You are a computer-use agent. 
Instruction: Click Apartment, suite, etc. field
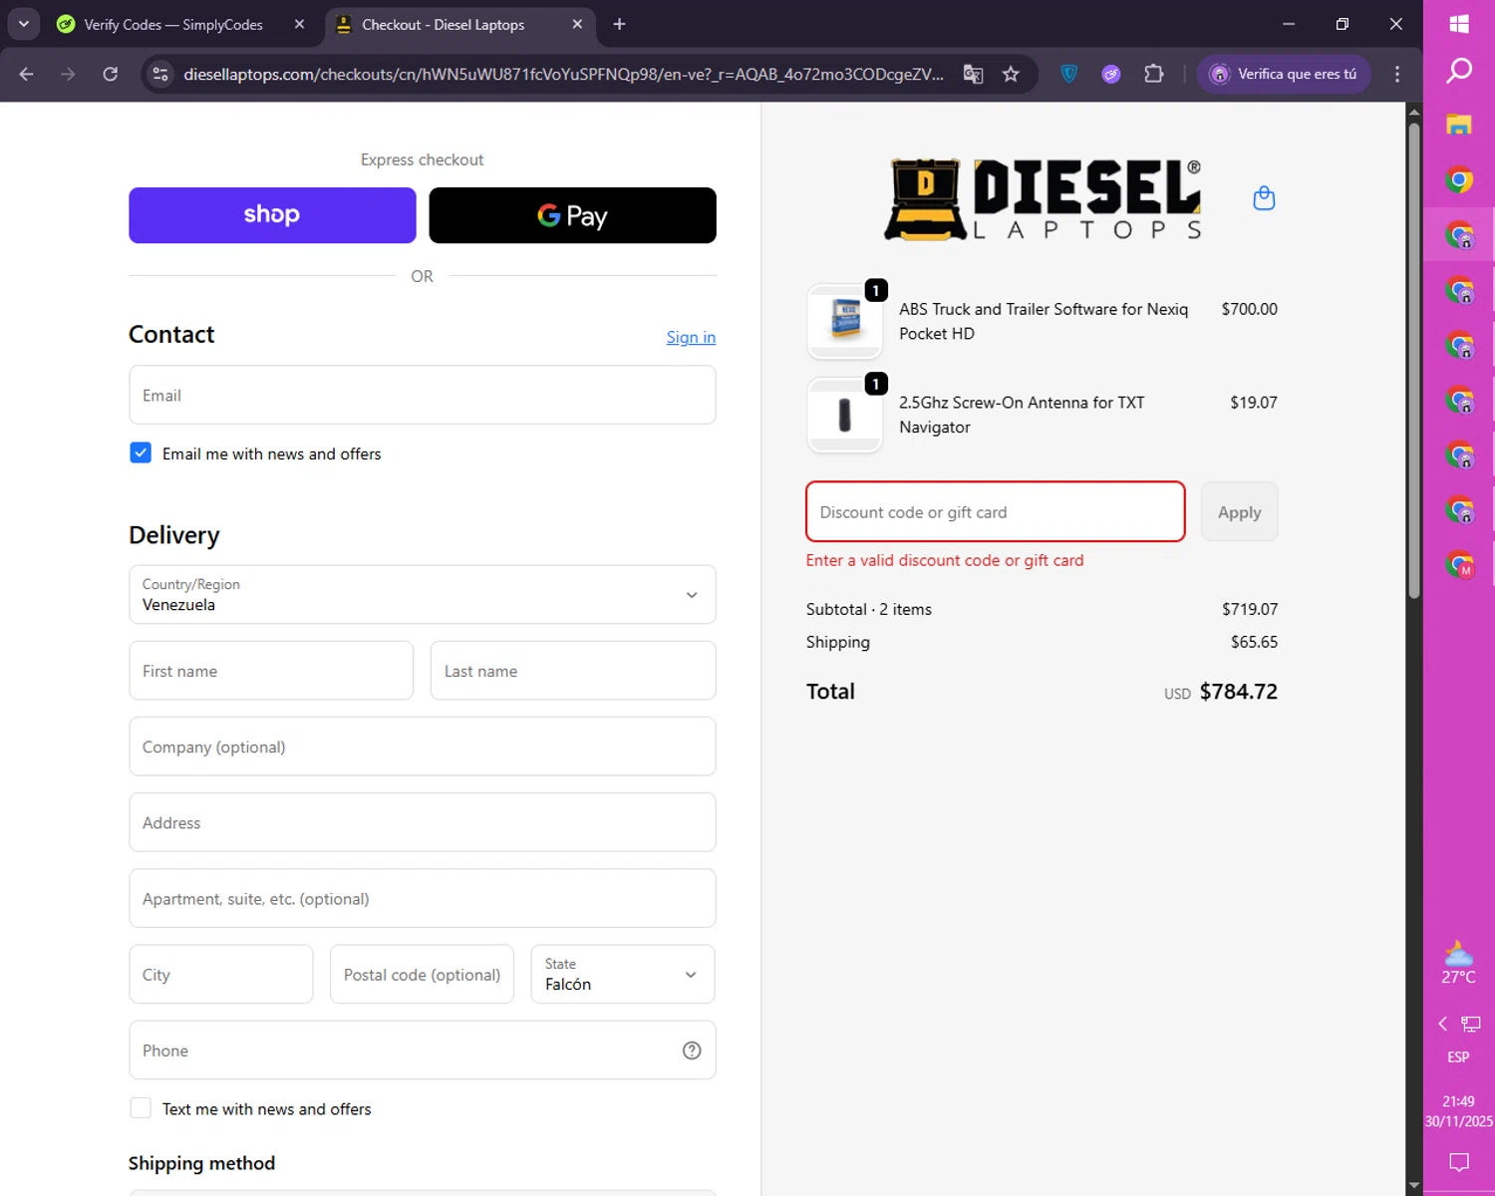[423, 898]
